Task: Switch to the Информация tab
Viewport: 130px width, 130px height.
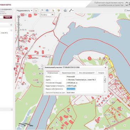Action: [53, 73]
